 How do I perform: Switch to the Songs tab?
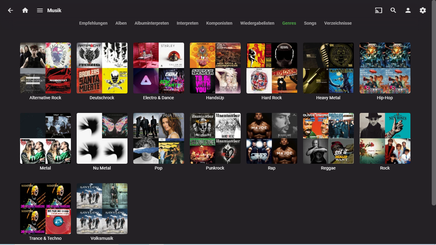click(x=310, y=23)
